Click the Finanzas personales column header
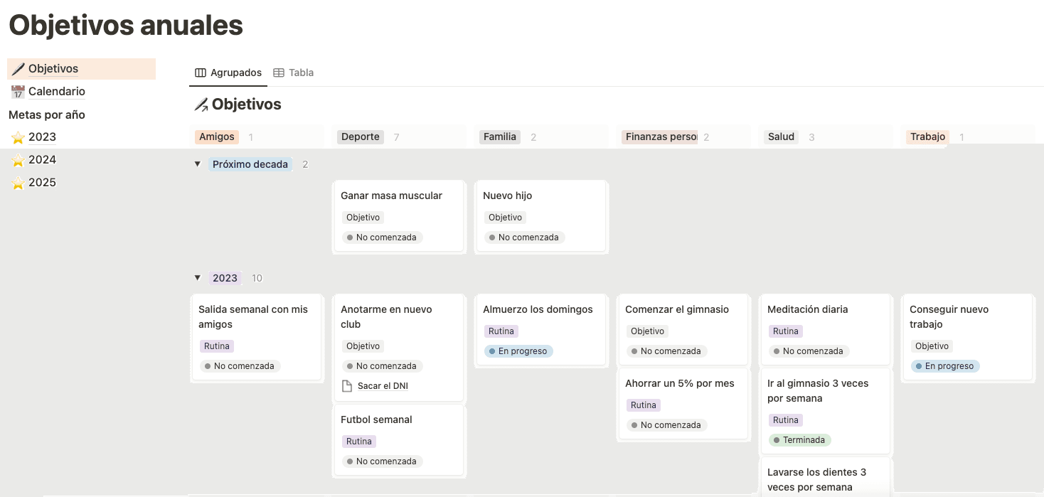 coord(661,137)
